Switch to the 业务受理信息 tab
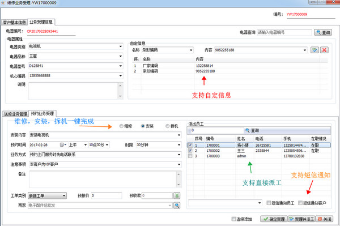 tap(41, 22)
